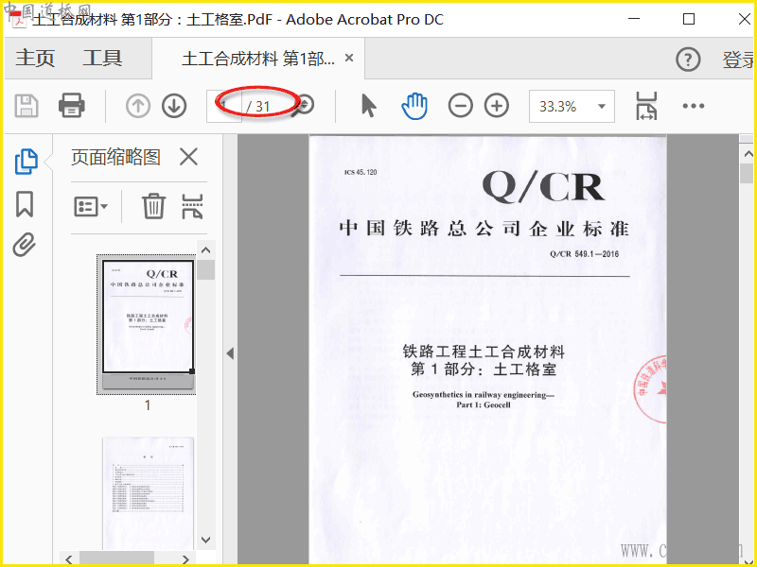Click thumbnail panel scroll left arrow

click(x=68, y=558)
